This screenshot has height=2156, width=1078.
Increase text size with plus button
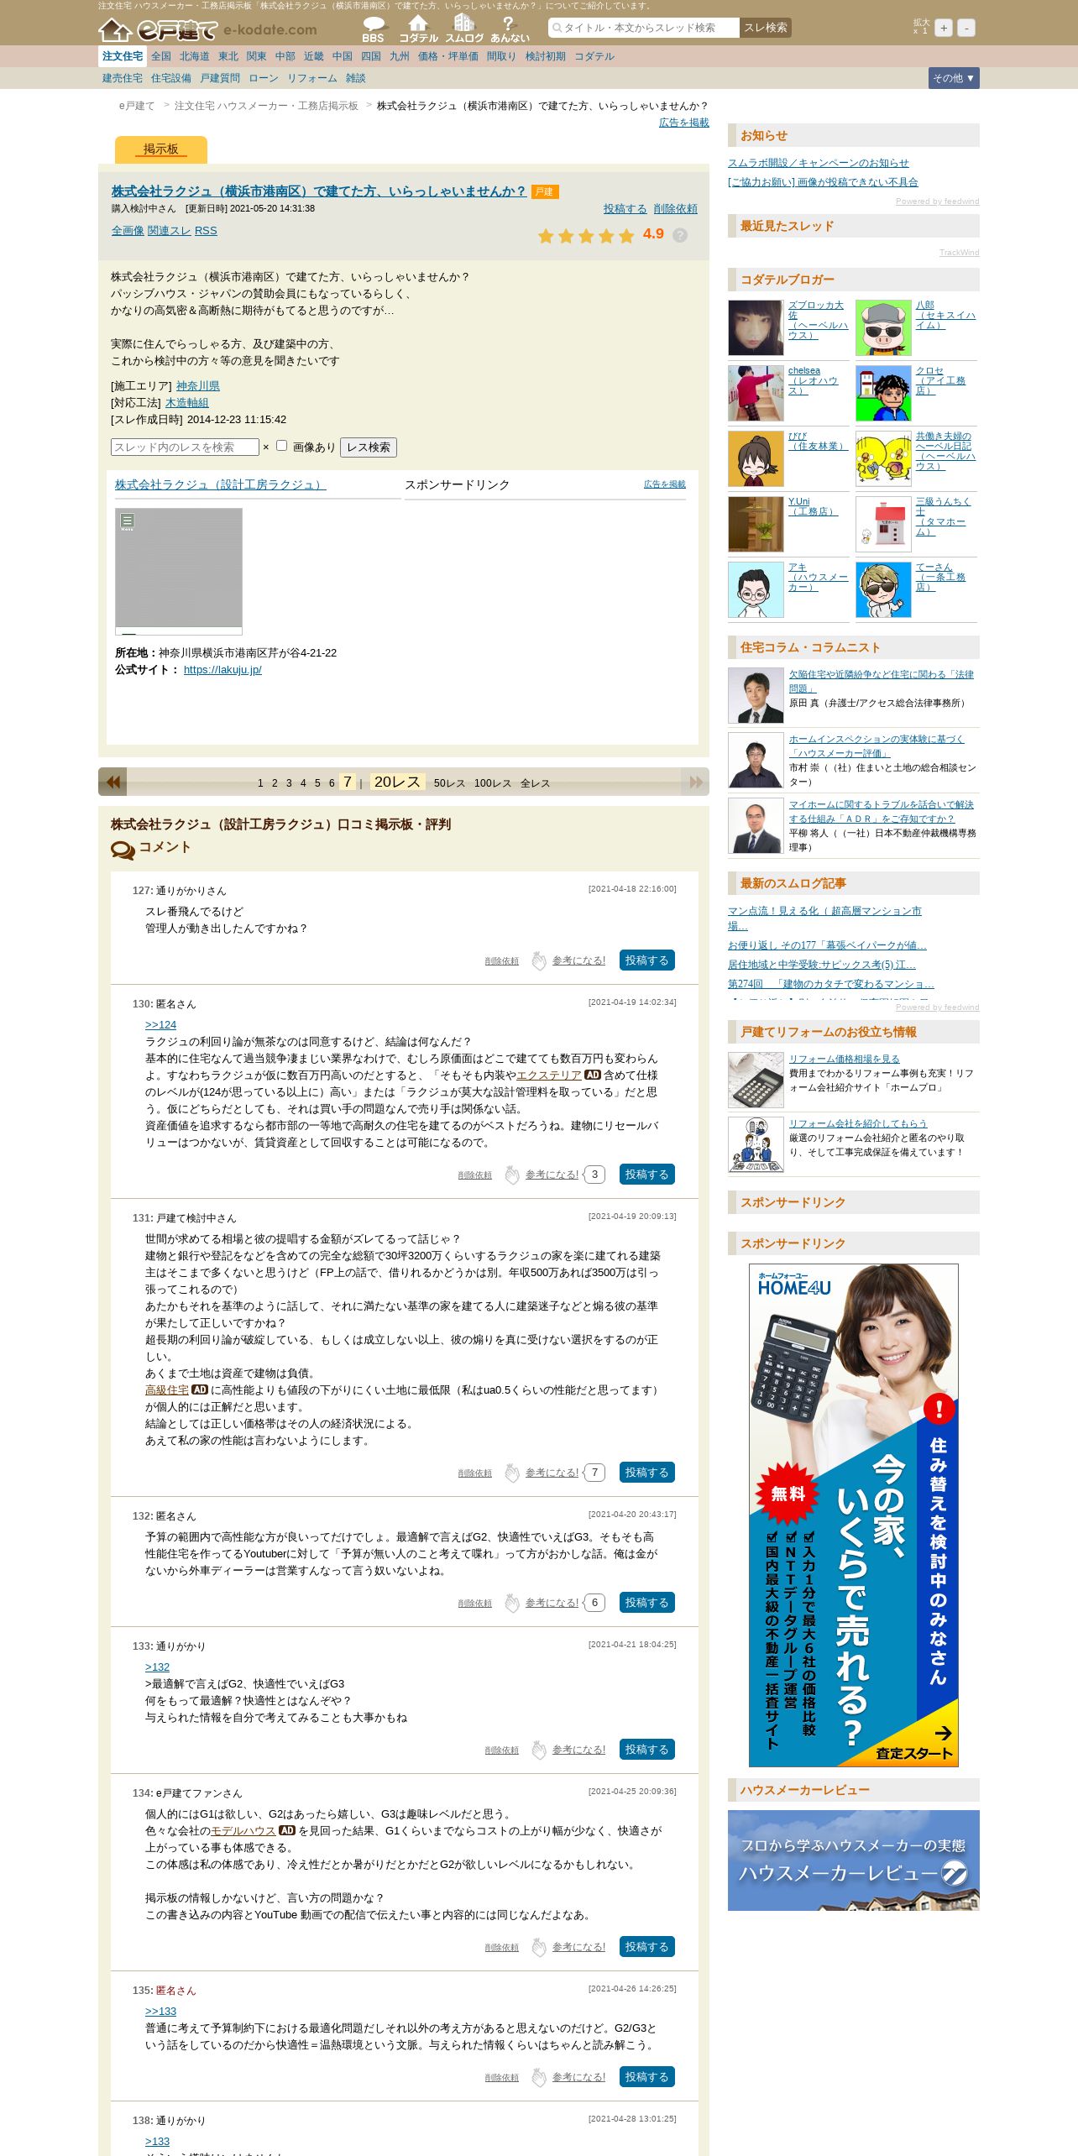pyautogui.click(x=944, y=28)
